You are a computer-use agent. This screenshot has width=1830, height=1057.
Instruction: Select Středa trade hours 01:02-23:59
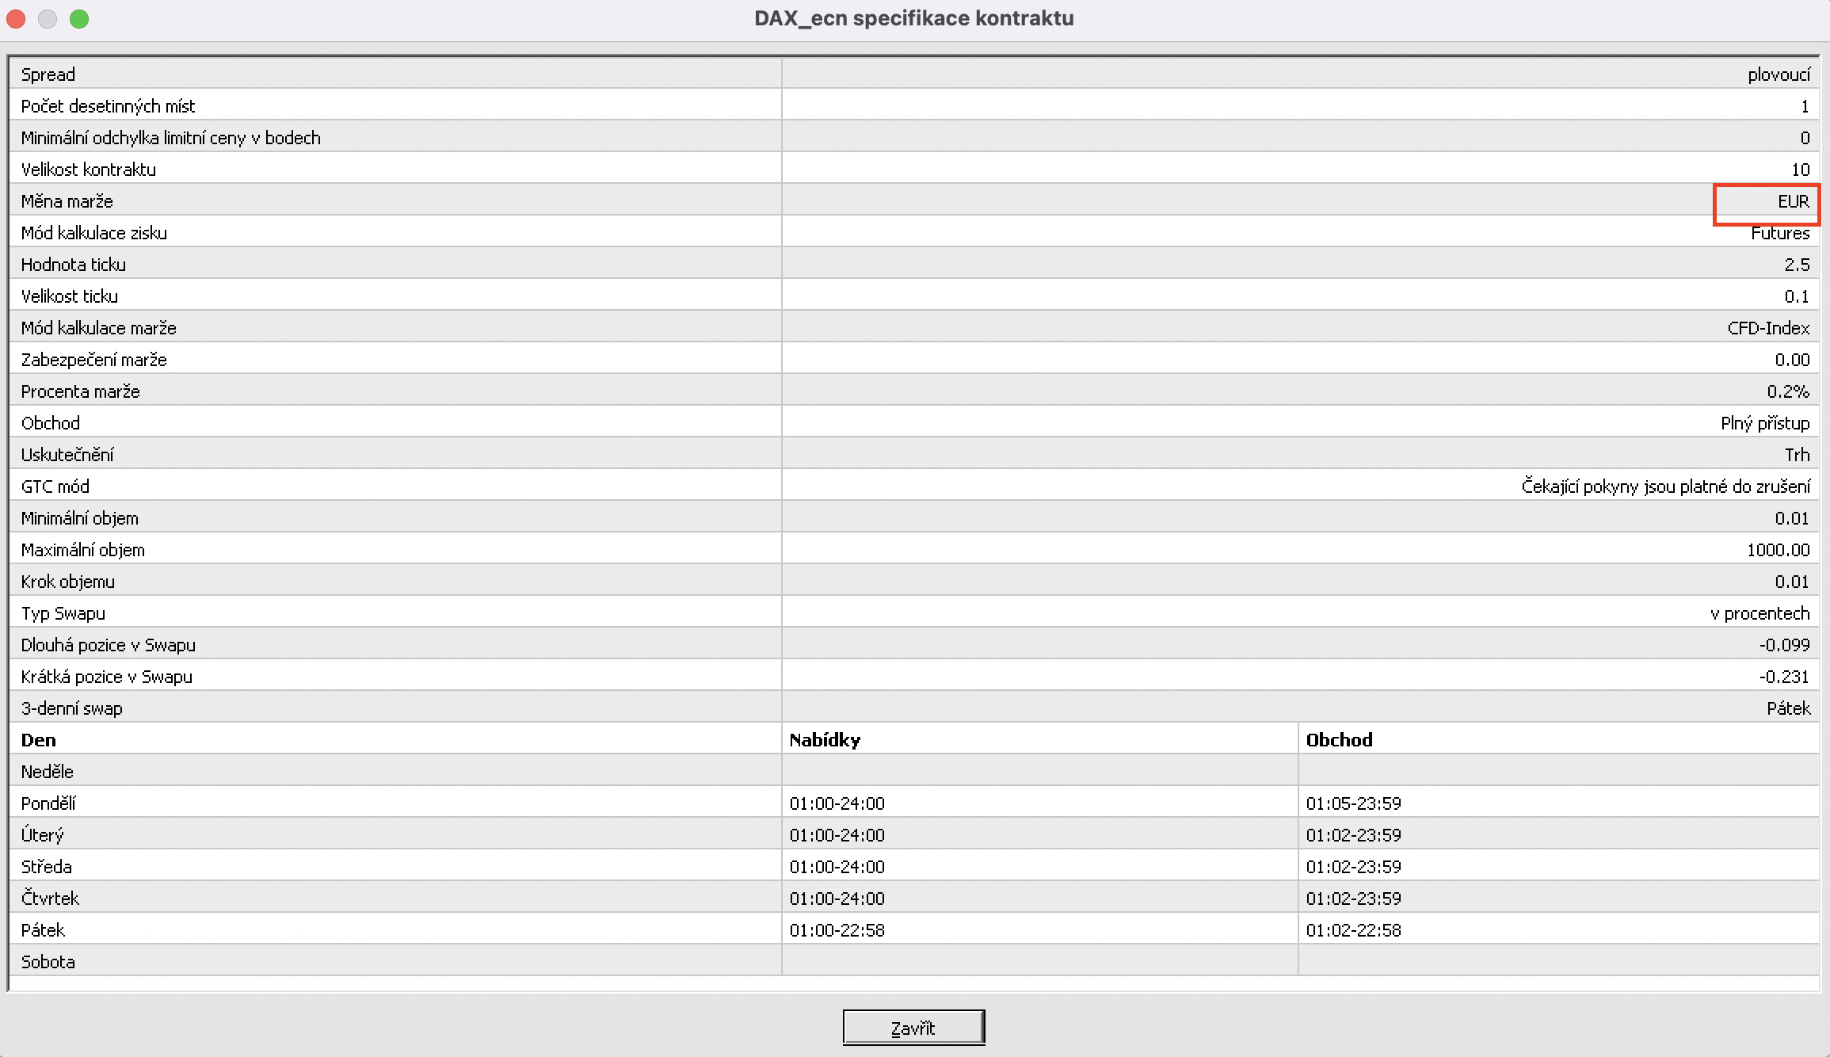tap(1353, 867)
